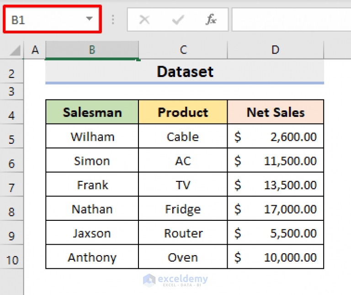Select the $10,000.00 net sales cell
The image size is (351, 295).
(x=276, y=257)
